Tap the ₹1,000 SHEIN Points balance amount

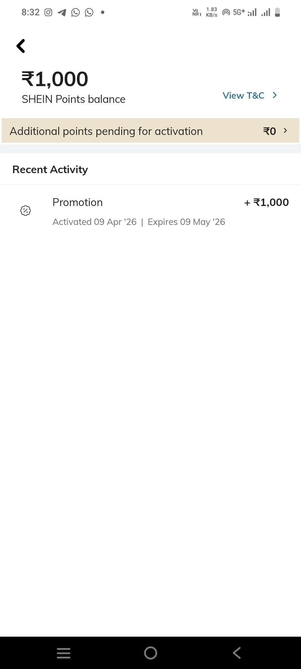55,79
